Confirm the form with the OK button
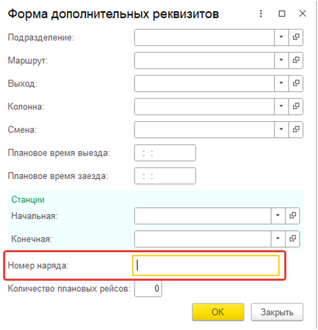The height and width of the screenshot is (330, 318). click(218, 312)
